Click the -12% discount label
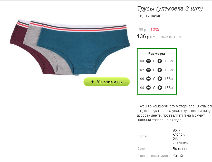 click(154, 29)
